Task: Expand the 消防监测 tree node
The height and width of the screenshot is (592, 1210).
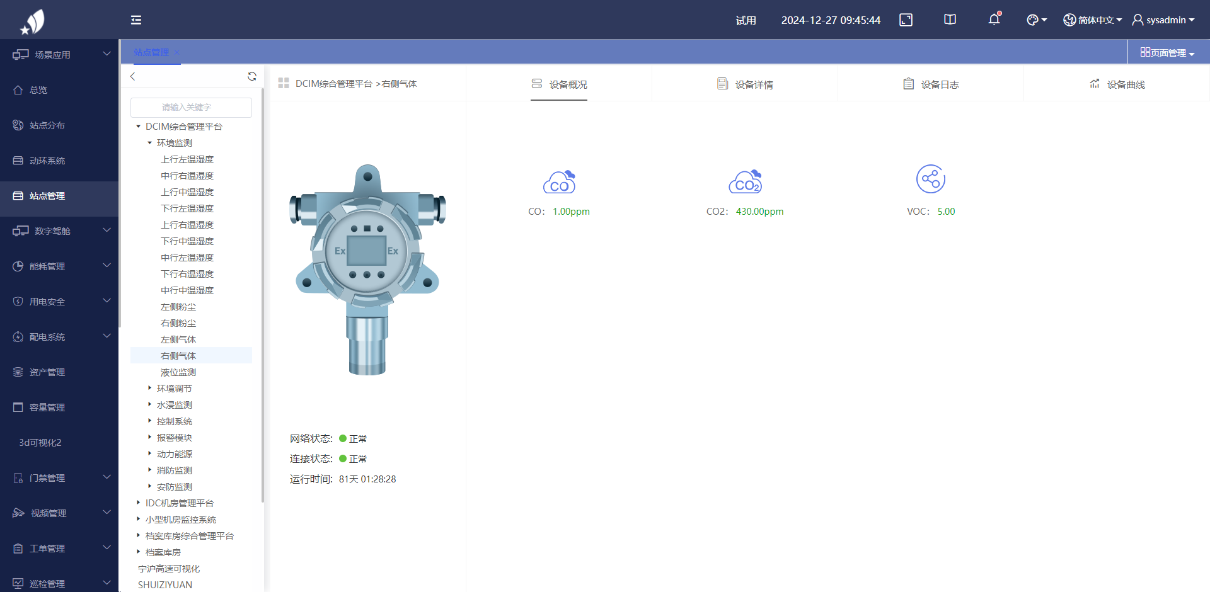Action: [149, 470]
